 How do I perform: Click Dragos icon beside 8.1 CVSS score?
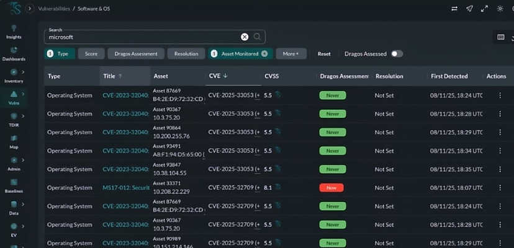coord(277,187)
